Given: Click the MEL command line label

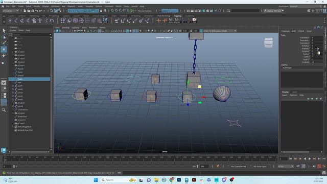Looking at the screenshot, I should pyautogui.click(x=119, y=173).
